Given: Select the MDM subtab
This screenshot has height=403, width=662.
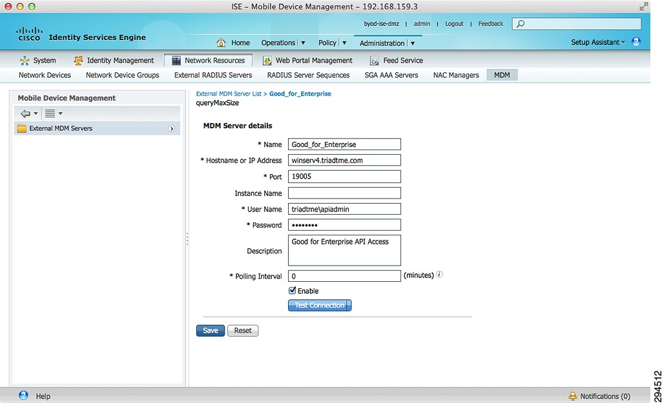Looking at the screenshot, I should [502, 75].
